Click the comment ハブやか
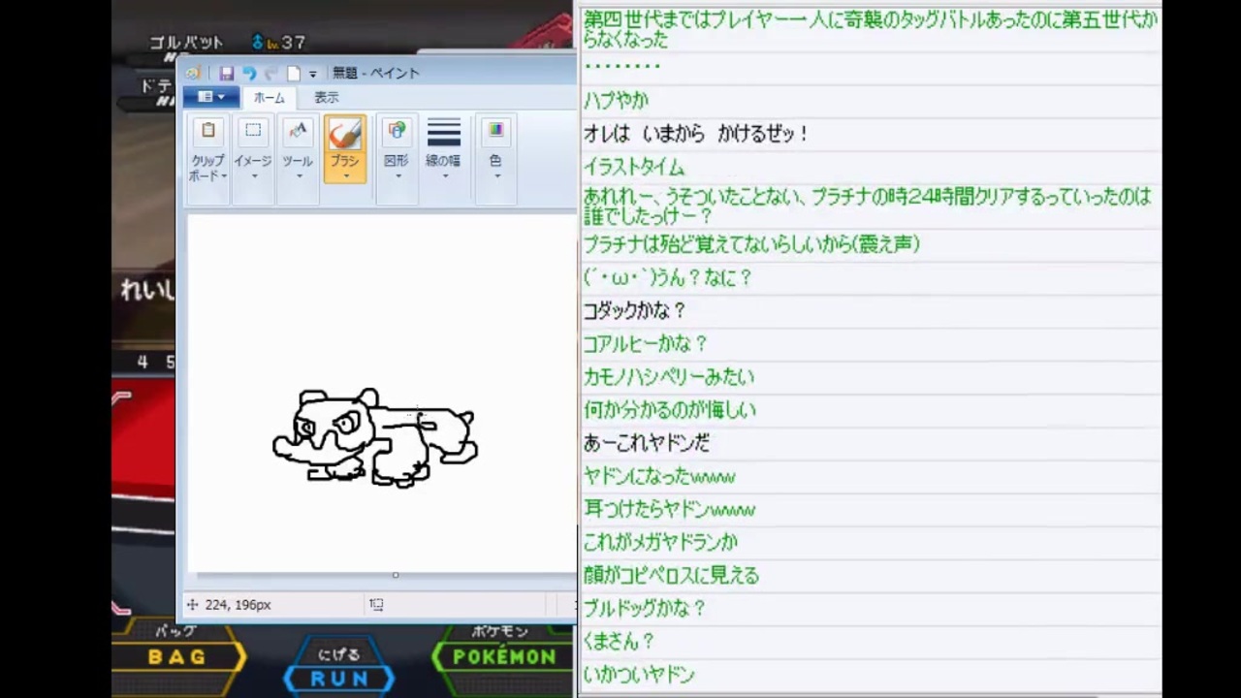This screenshot has width=1241, height=698. pos(616,100)
